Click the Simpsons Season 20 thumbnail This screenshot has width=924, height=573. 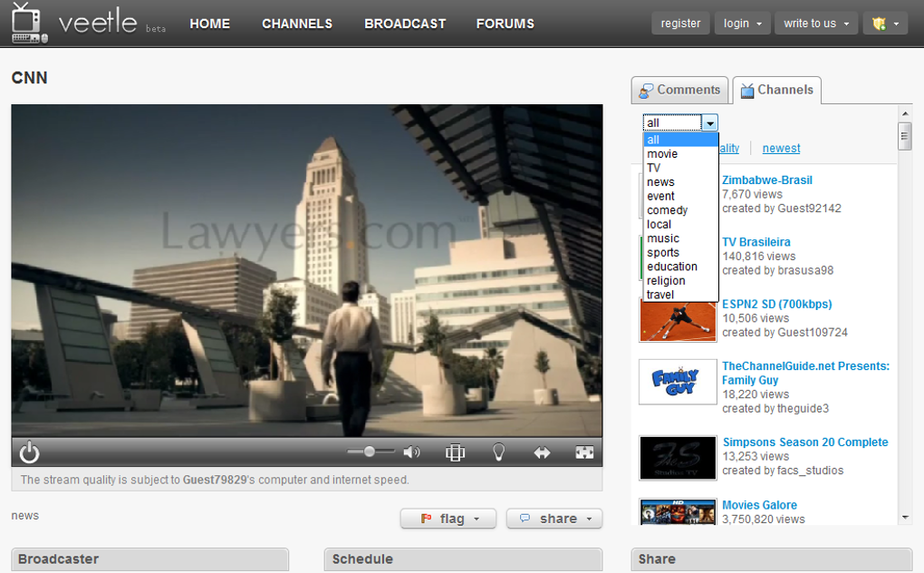point(678,458)
